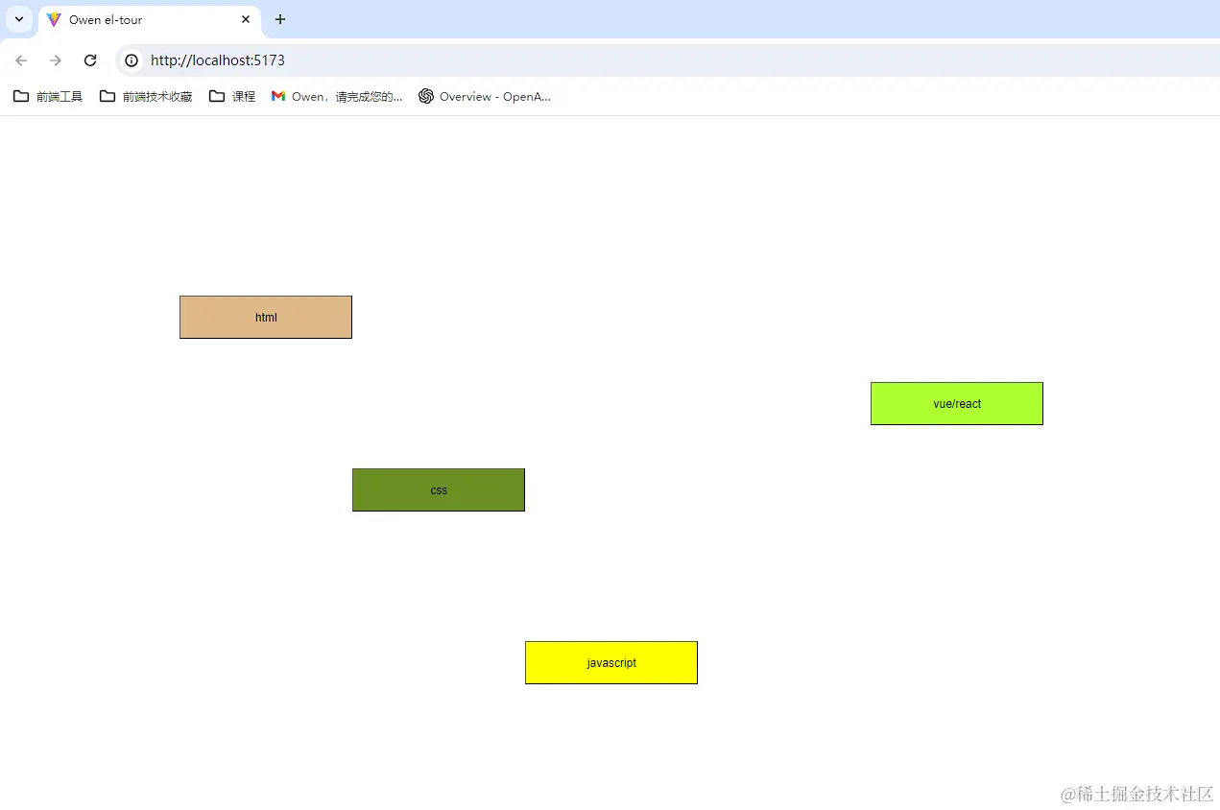Open the Gmail Owen bookmark
This screenshot has width=1220, height=810.
click(x=337, y=96)
